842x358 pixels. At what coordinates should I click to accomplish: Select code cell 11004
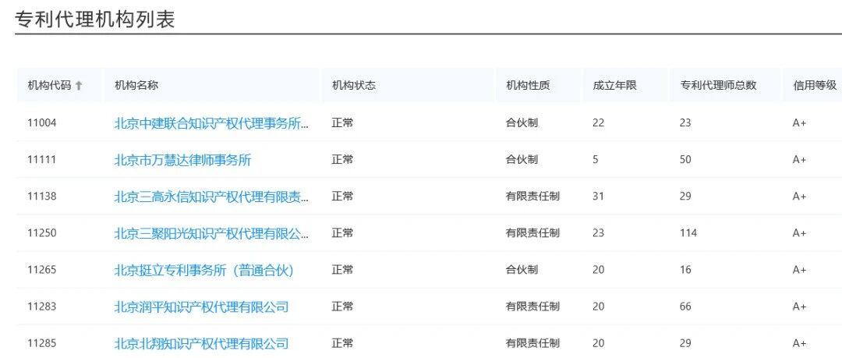pyautogui.click(x=42, y=123)
